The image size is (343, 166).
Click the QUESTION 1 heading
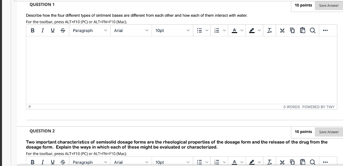click(42, 5)
